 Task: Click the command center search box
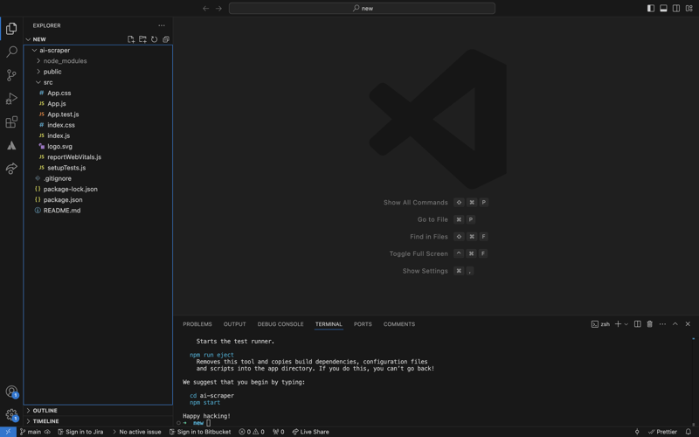pyautogui.click(x=362, y=9)
